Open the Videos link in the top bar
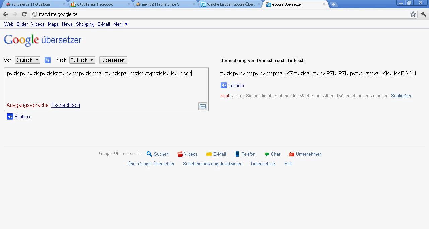Viewport: 429px width, 229px height. tap(38, 24)
